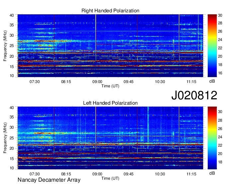Click the Left Handed Polarization title
Image resolution: width=226 pixels, height=184 pixels.
110,103
